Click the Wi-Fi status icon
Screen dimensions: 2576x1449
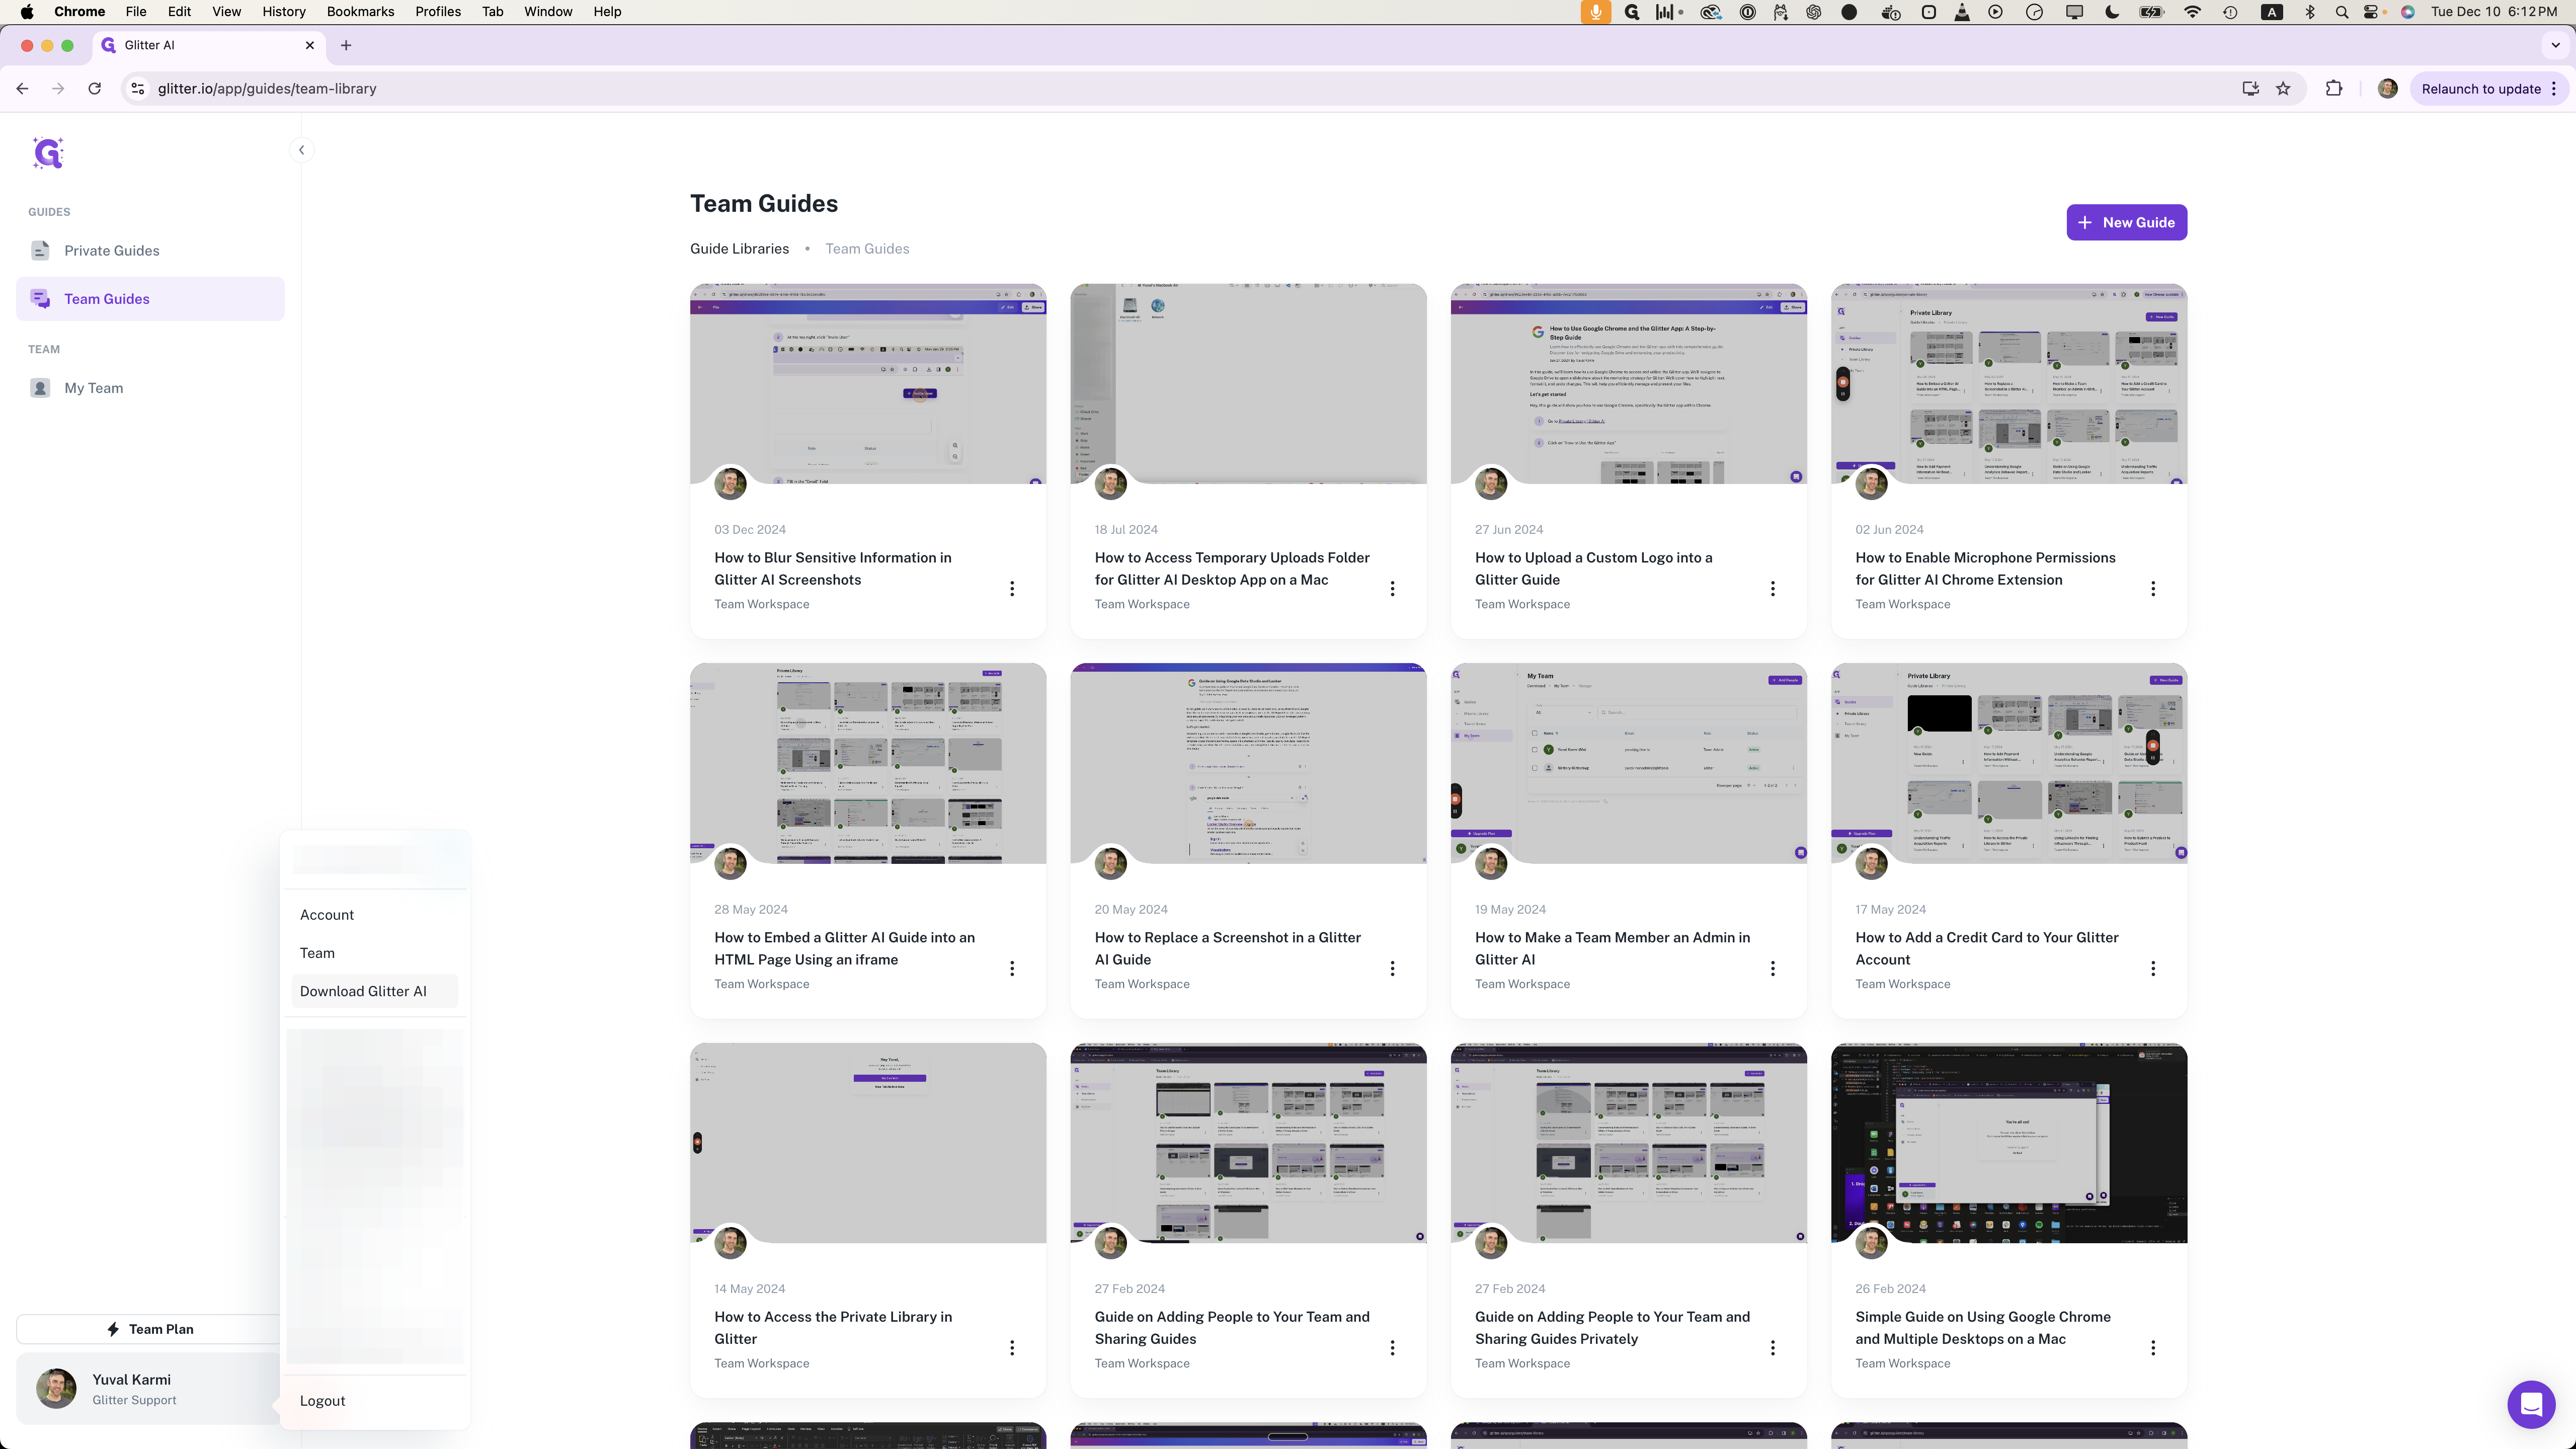[2192, 12]
